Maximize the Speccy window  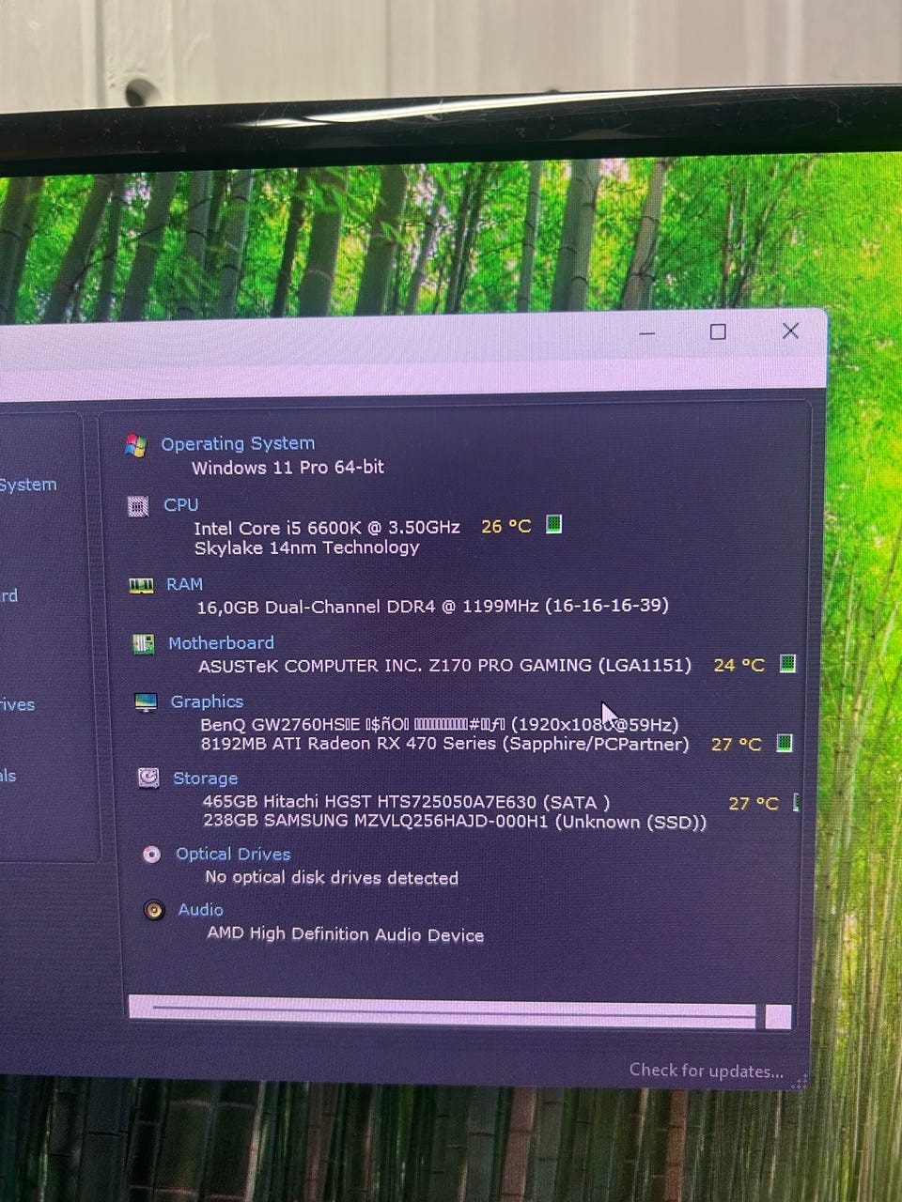[x=718, y=331]
